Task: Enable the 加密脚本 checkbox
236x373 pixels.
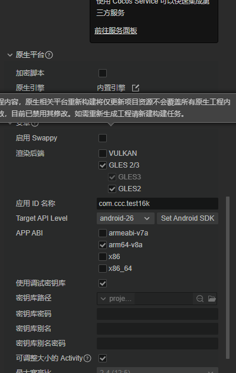Action: (103, 73)
